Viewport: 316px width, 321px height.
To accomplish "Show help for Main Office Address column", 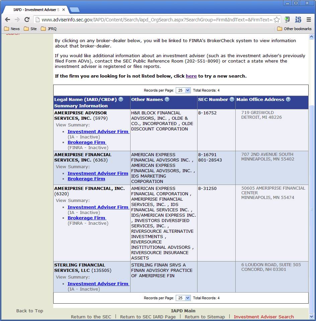I will click(x=288, y=99).
